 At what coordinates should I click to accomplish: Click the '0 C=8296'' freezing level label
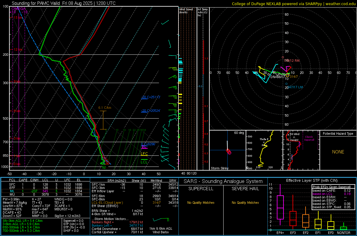tap(148, 144)
